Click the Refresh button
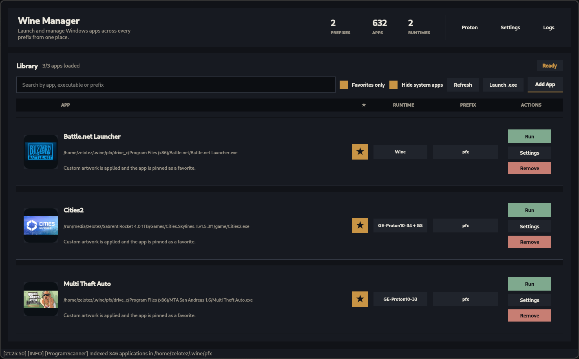 coord(463,85)
